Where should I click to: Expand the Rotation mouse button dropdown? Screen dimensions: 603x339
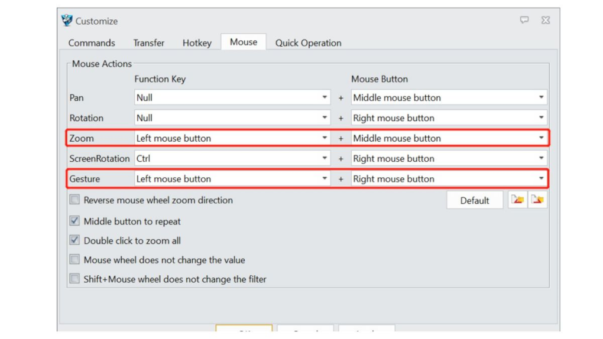[x=449, y=118]
